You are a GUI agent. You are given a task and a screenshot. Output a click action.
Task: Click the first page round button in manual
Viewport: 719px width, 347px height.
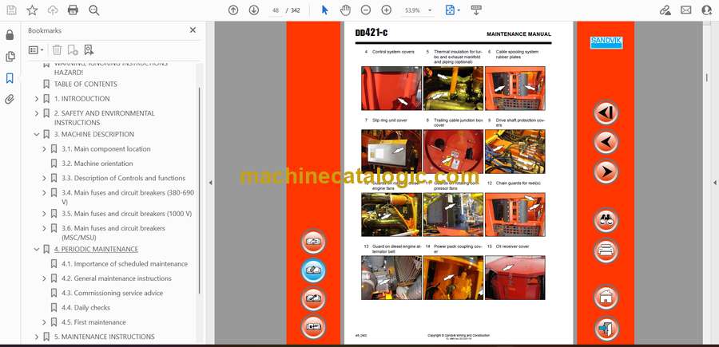pos(606,112)
